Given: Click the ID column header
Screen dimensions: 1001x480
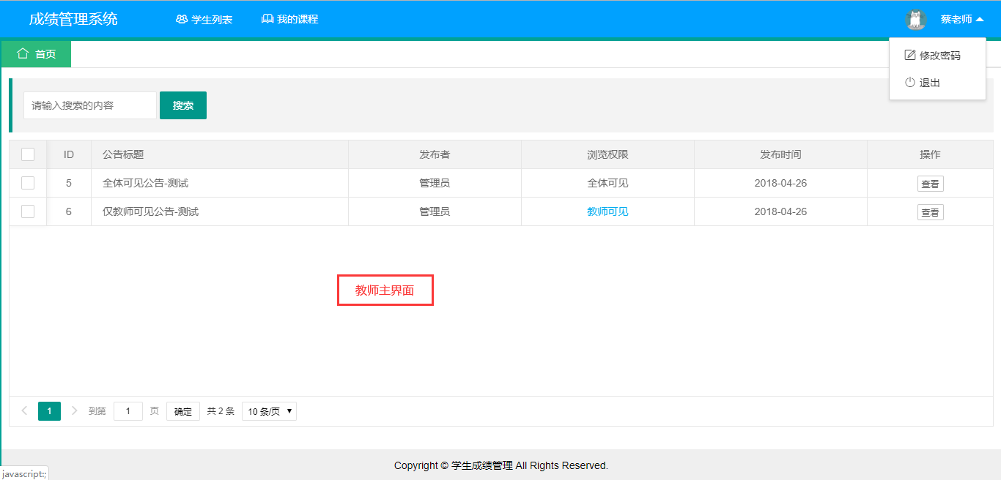Looking at the screenshot, I should point(69,154).
